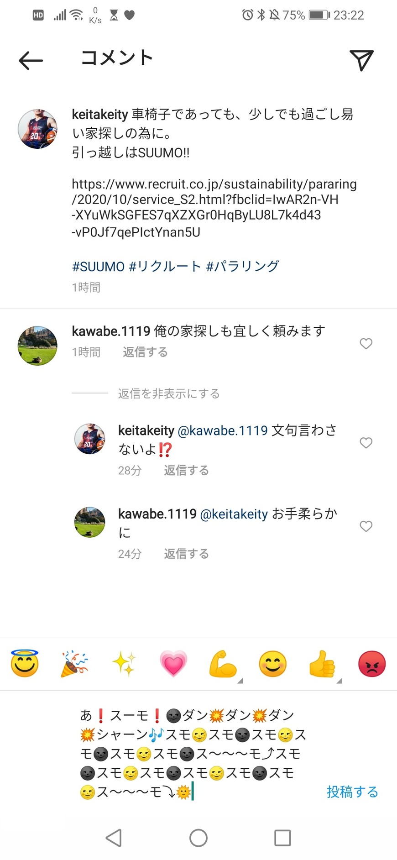The height and width of the screenshot is (860, 397).
Task: Collapse replies via 返信を非表示にする
Action: click(x=169, y=393)
